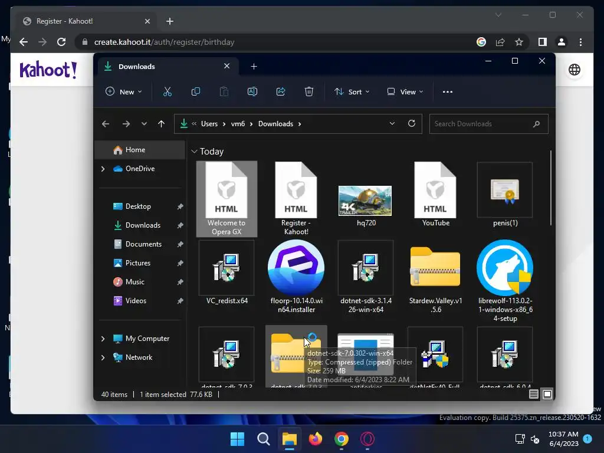
Task: Open Pictures in quick access
Action: [x=140, y=263]
